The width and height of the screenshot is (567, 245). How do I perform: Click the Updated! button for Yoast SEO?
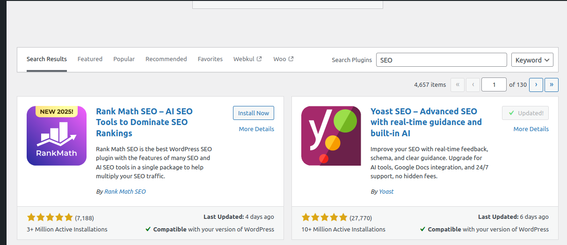coord(525,113)
